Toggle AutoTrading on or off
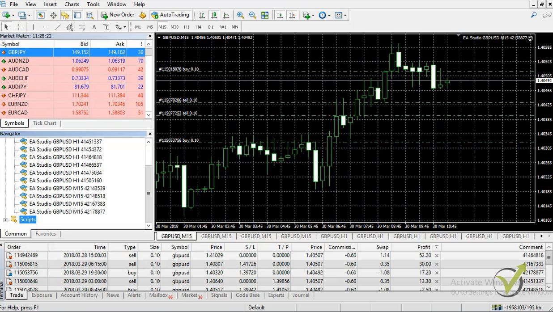The width and height of the screenshot is (553, 312). tap(170, 15)
